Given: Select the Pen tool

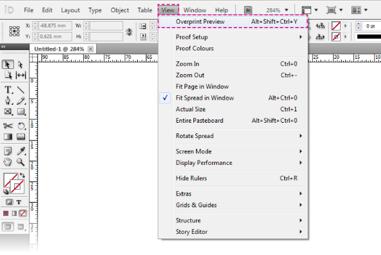Looking at the screenshot, I should 8,101.
